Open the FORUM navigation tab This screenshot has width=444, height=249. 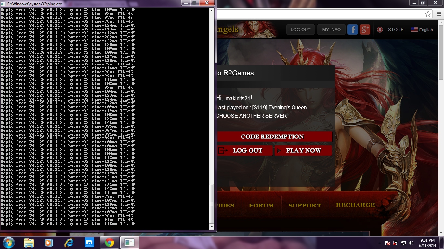point(261,206)
